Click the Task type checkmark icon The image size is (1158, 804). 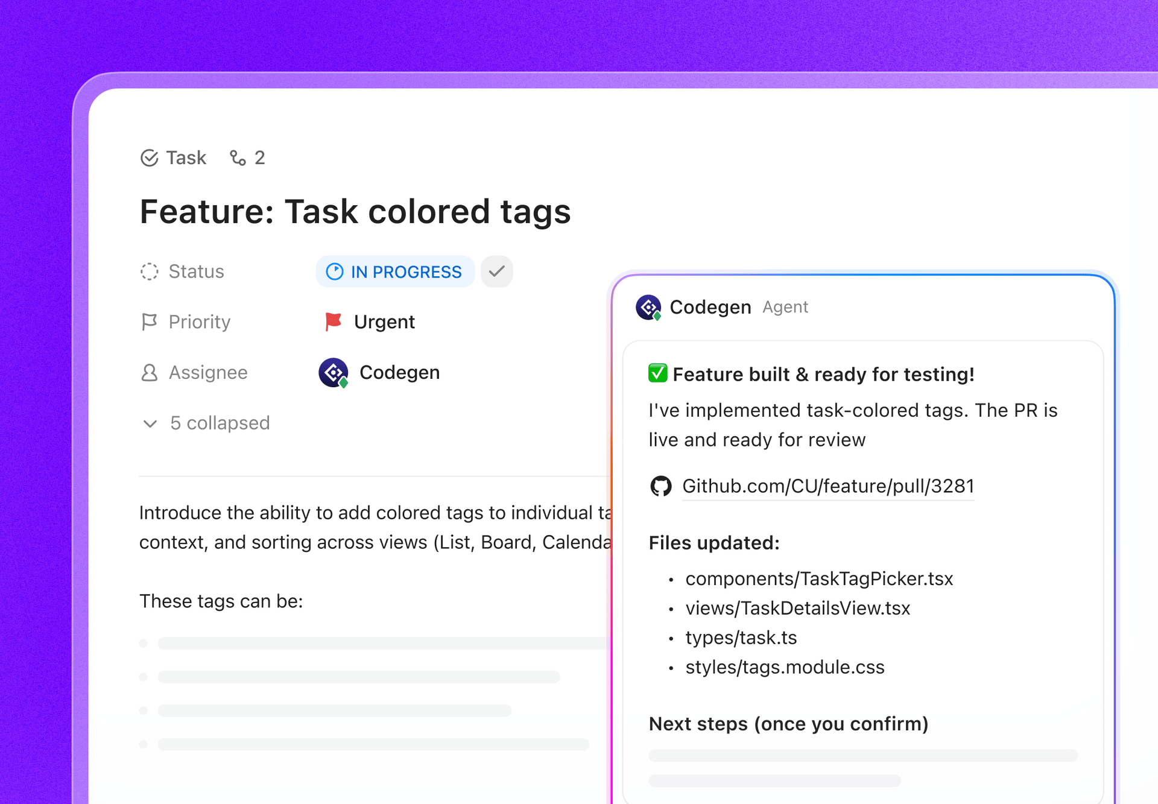coord(150,157)
